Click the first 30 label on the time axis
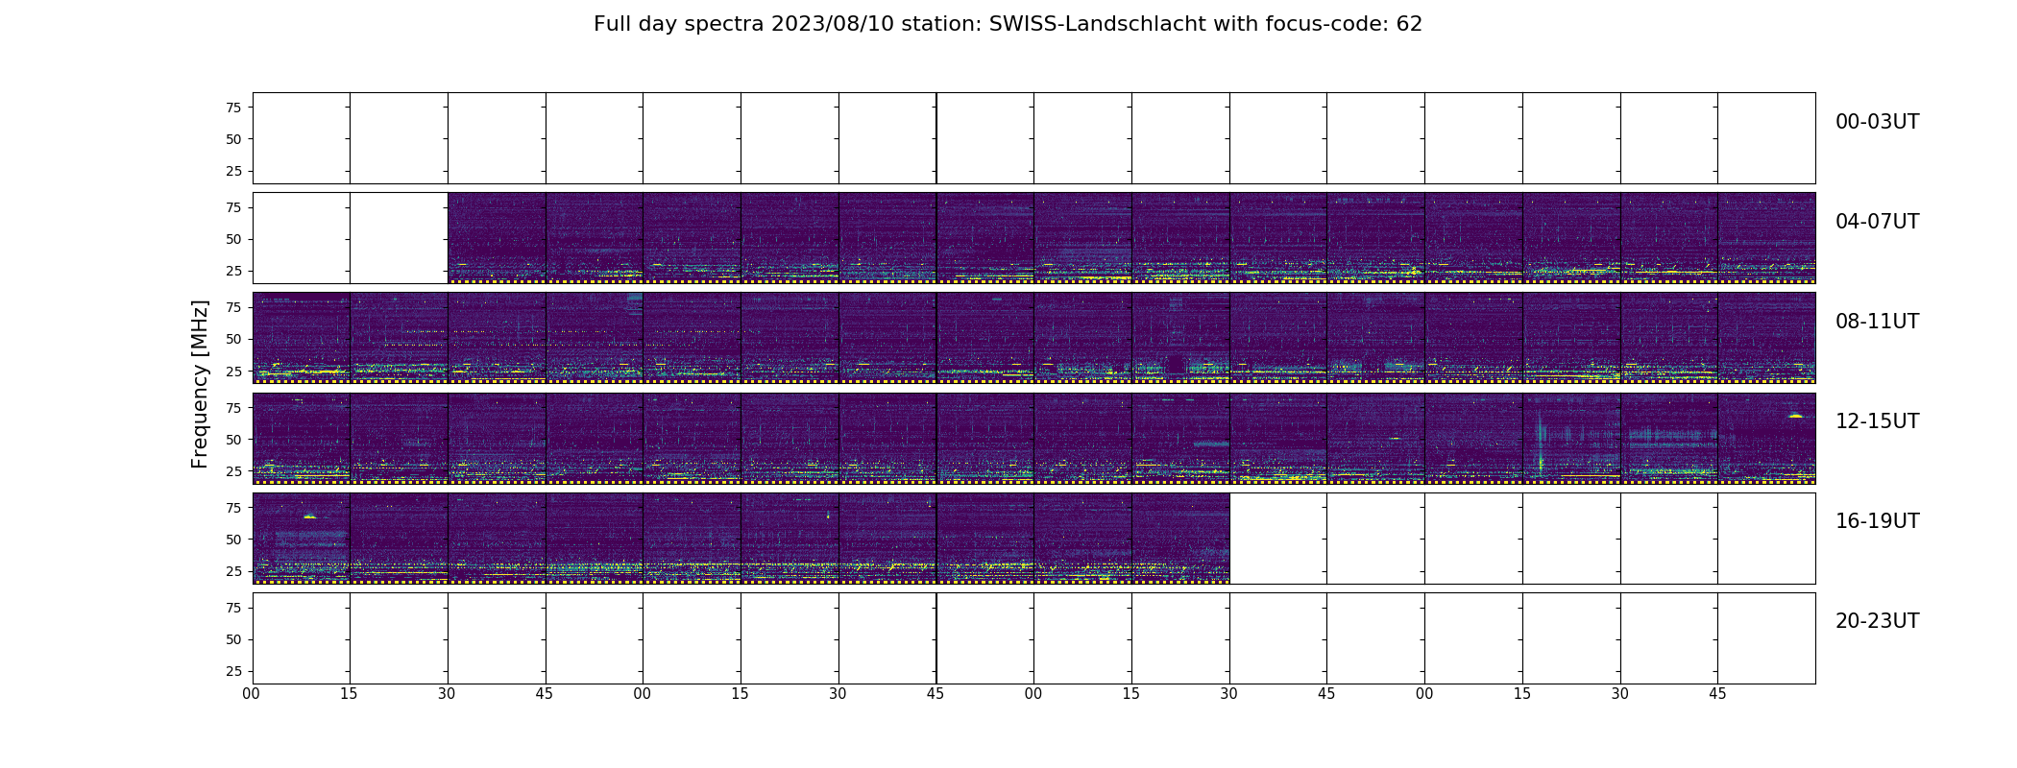2017x768 pixels. tap(448, 694)
